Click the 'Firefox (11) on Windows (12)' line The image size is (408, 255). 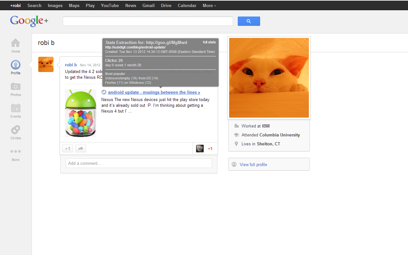128,83
